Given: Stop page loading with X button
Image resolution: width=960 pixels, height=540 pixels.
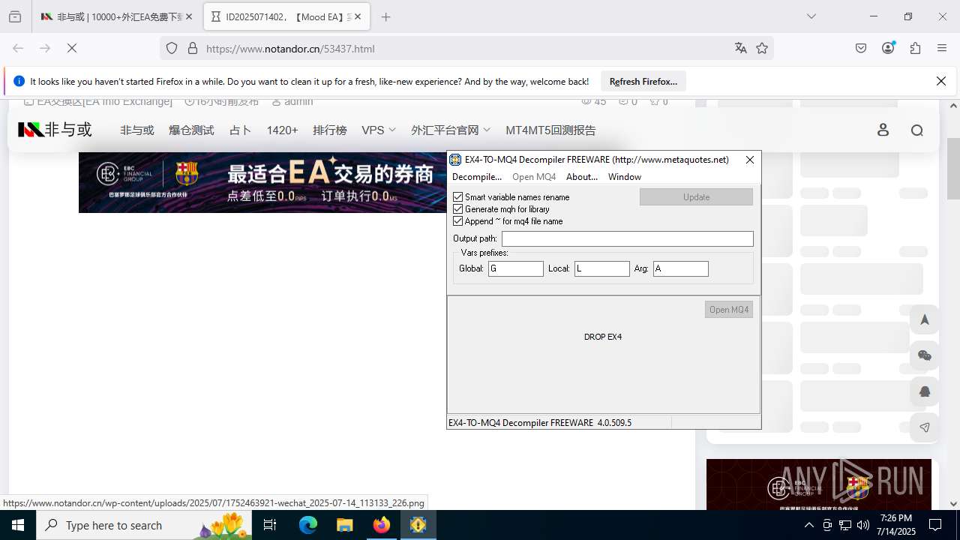Looking at the screenshot, I should click(72, 48).
